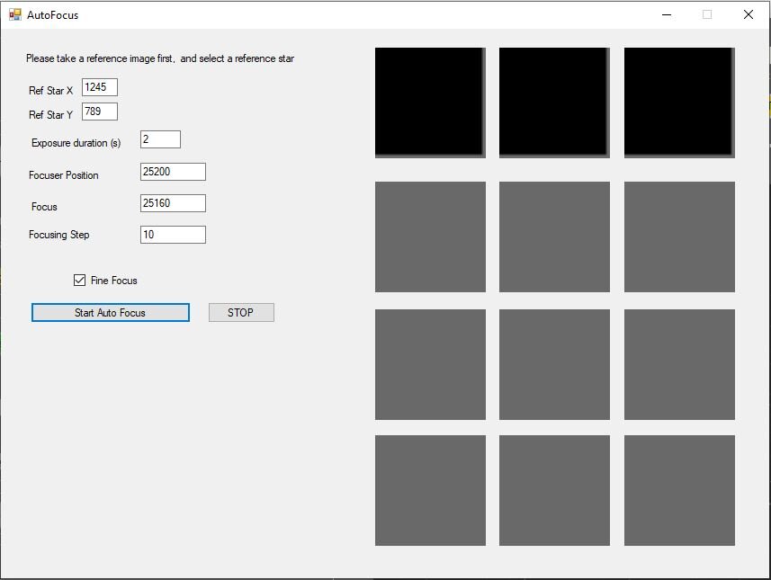This screenshot has height=580, width=771.
Task: Click the STOP button
Action: pyautogui.click(x=241, y=313)
